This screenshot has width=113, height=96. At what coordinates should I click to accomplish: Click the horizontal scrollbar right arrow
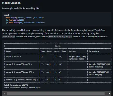tap(109, 93)
